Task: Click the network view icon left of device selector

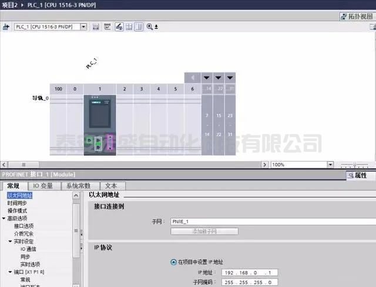Action: (6, 27)
